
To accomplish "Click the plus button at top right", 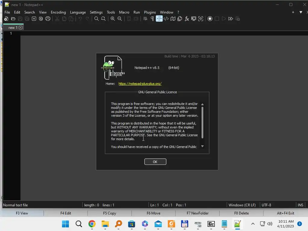I will point(293,12).
